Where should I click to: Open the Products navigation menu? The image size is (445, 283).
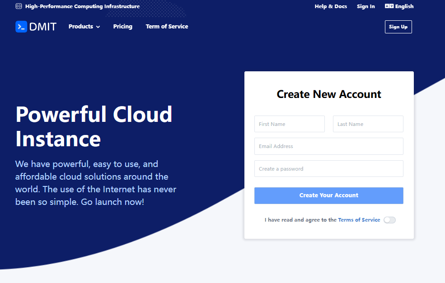81,27
